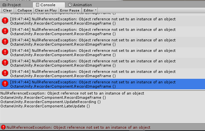Screen dimensions: 205x131
Task: Select the third full NullReferenceException log entry
Action: (x=102, y=42)
